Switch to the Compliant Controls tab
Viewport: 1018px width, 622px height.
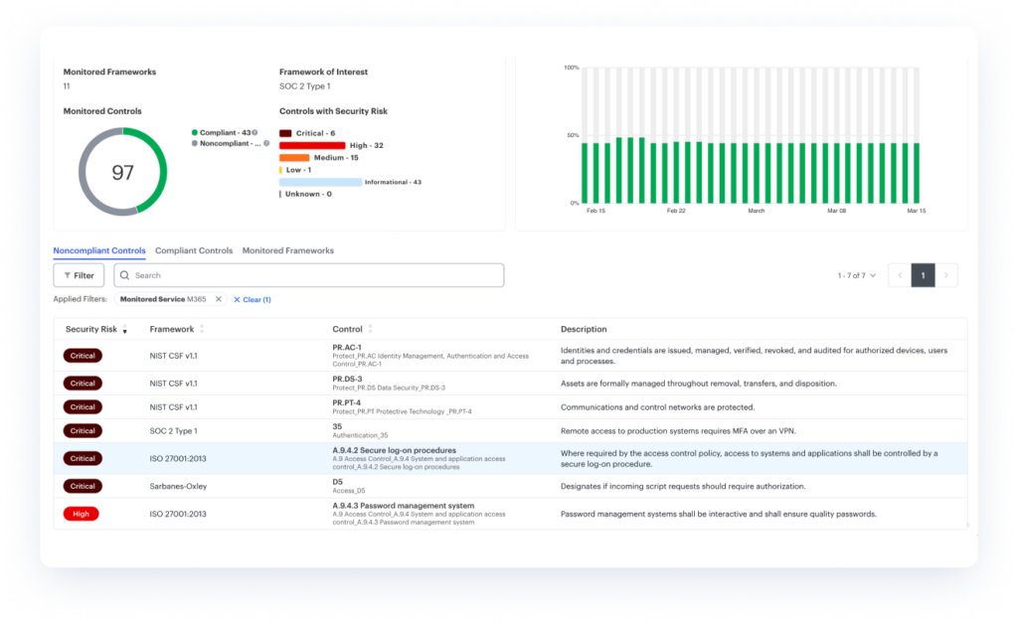194,251
